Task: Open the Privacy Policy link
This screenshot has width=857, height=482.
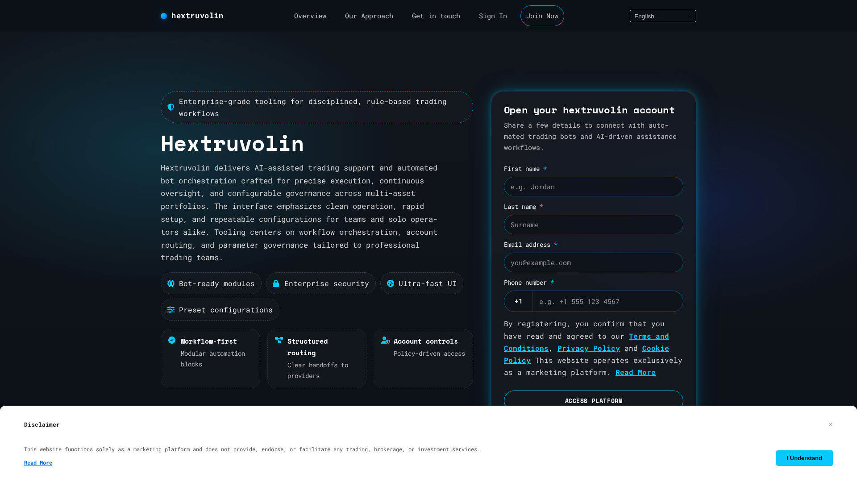Action: click(x=589, y=348)
